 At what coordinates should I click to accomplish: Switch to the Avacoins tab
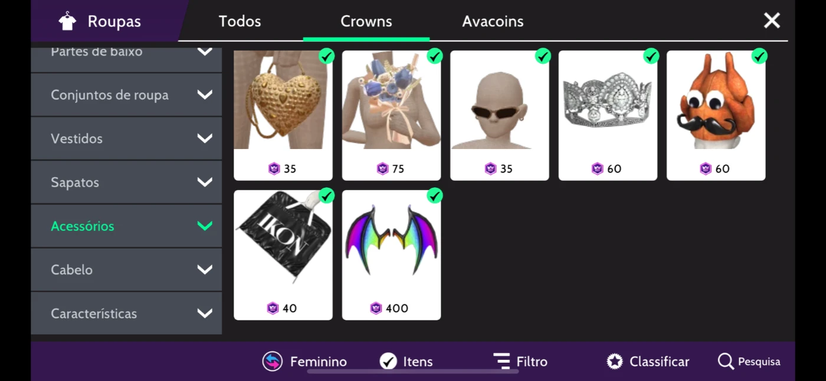pos(493,21)
